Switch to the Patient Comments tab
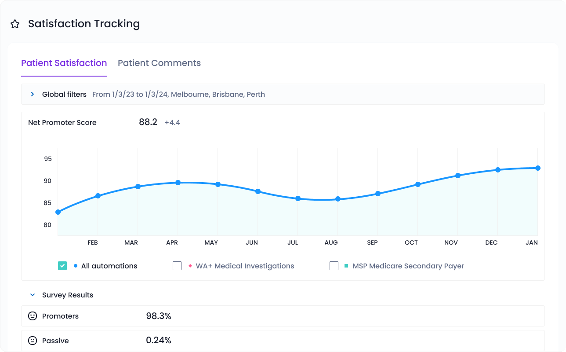This screenshot has width=566, height=352. [x=159, y=63]
